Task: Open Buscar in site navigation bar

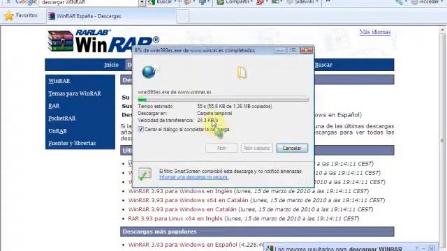Action: click(x=323, y=65)
